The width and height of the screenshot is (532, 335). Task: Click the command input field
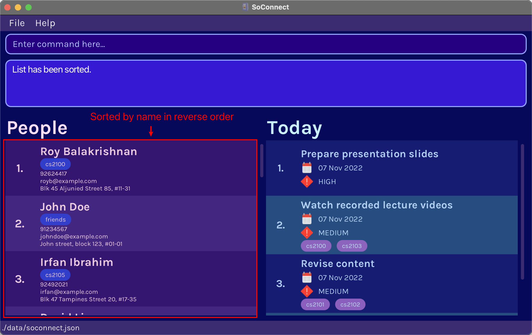click(x=266, y=44)
